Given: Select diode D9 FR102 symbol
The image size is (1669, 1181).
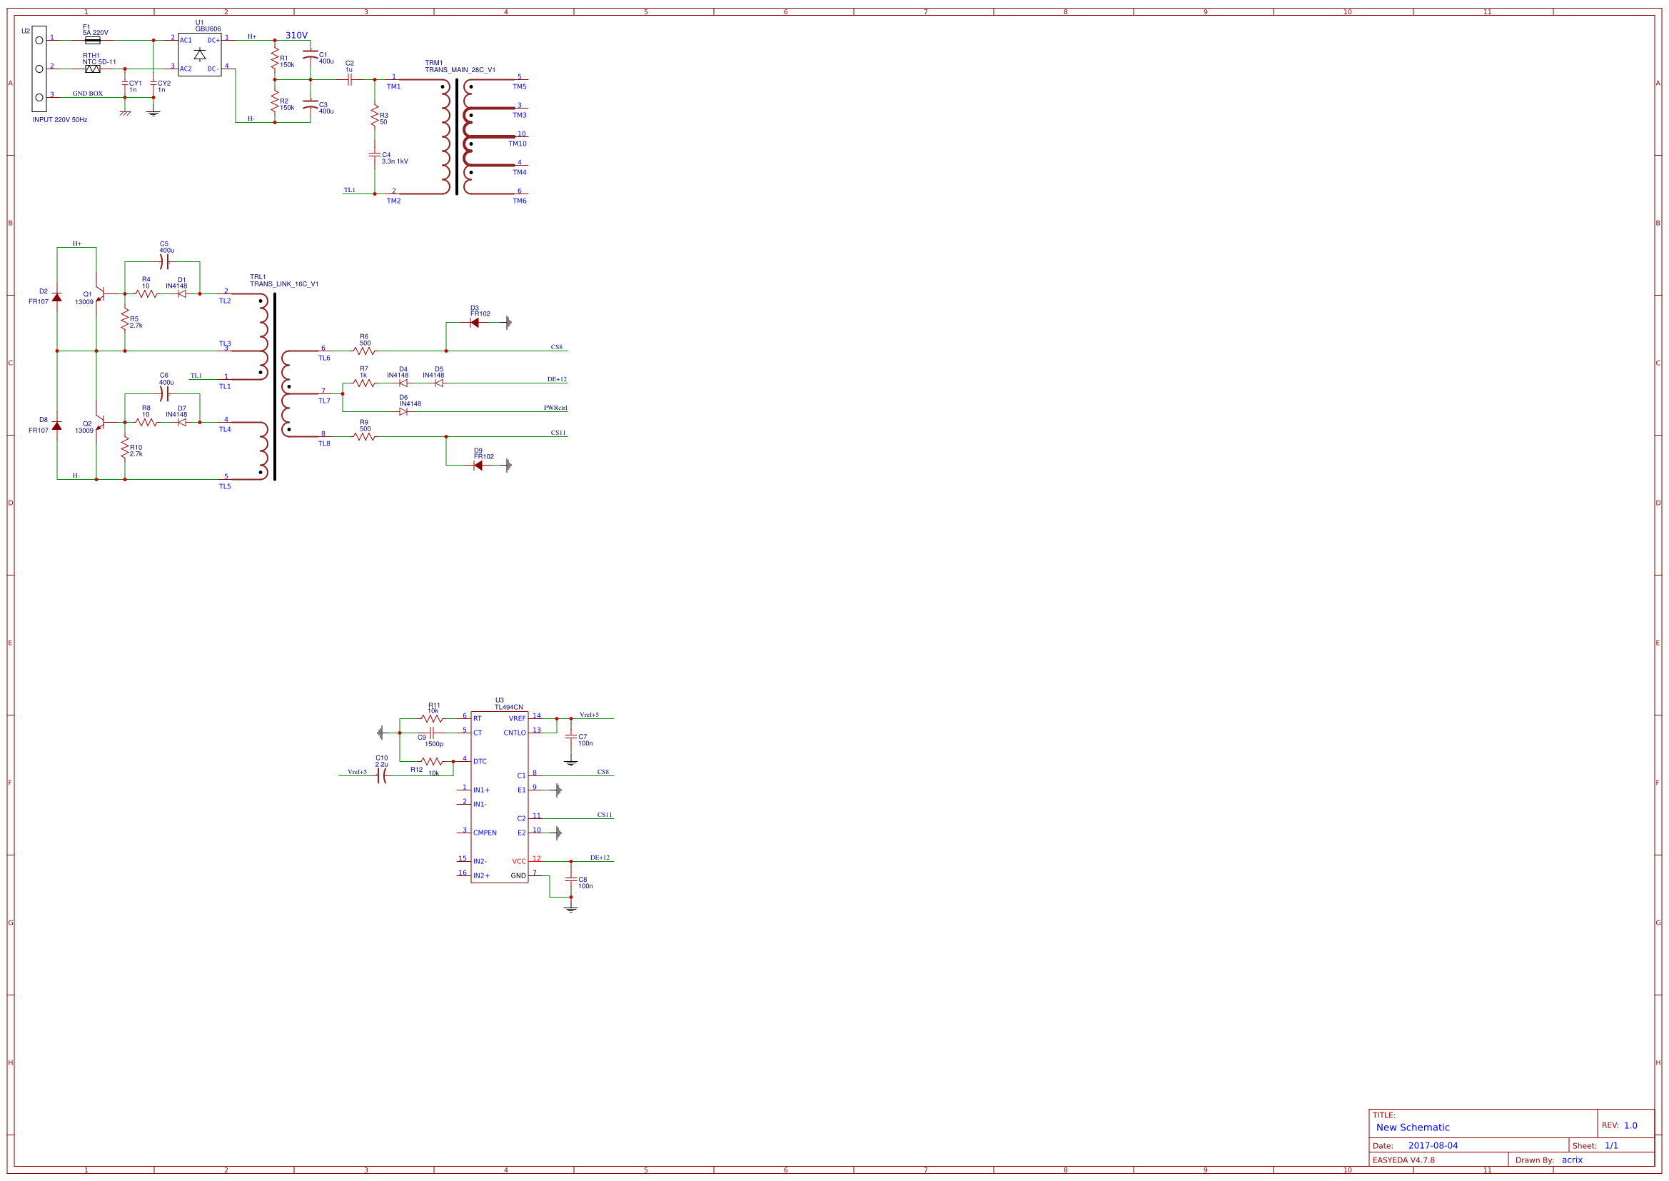Looking at the screenshot, I should point(478,466).
